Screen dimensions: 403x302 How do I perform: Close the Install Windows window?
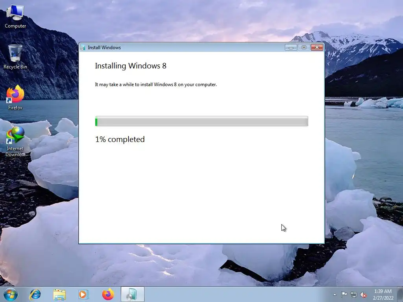point(317,48)
